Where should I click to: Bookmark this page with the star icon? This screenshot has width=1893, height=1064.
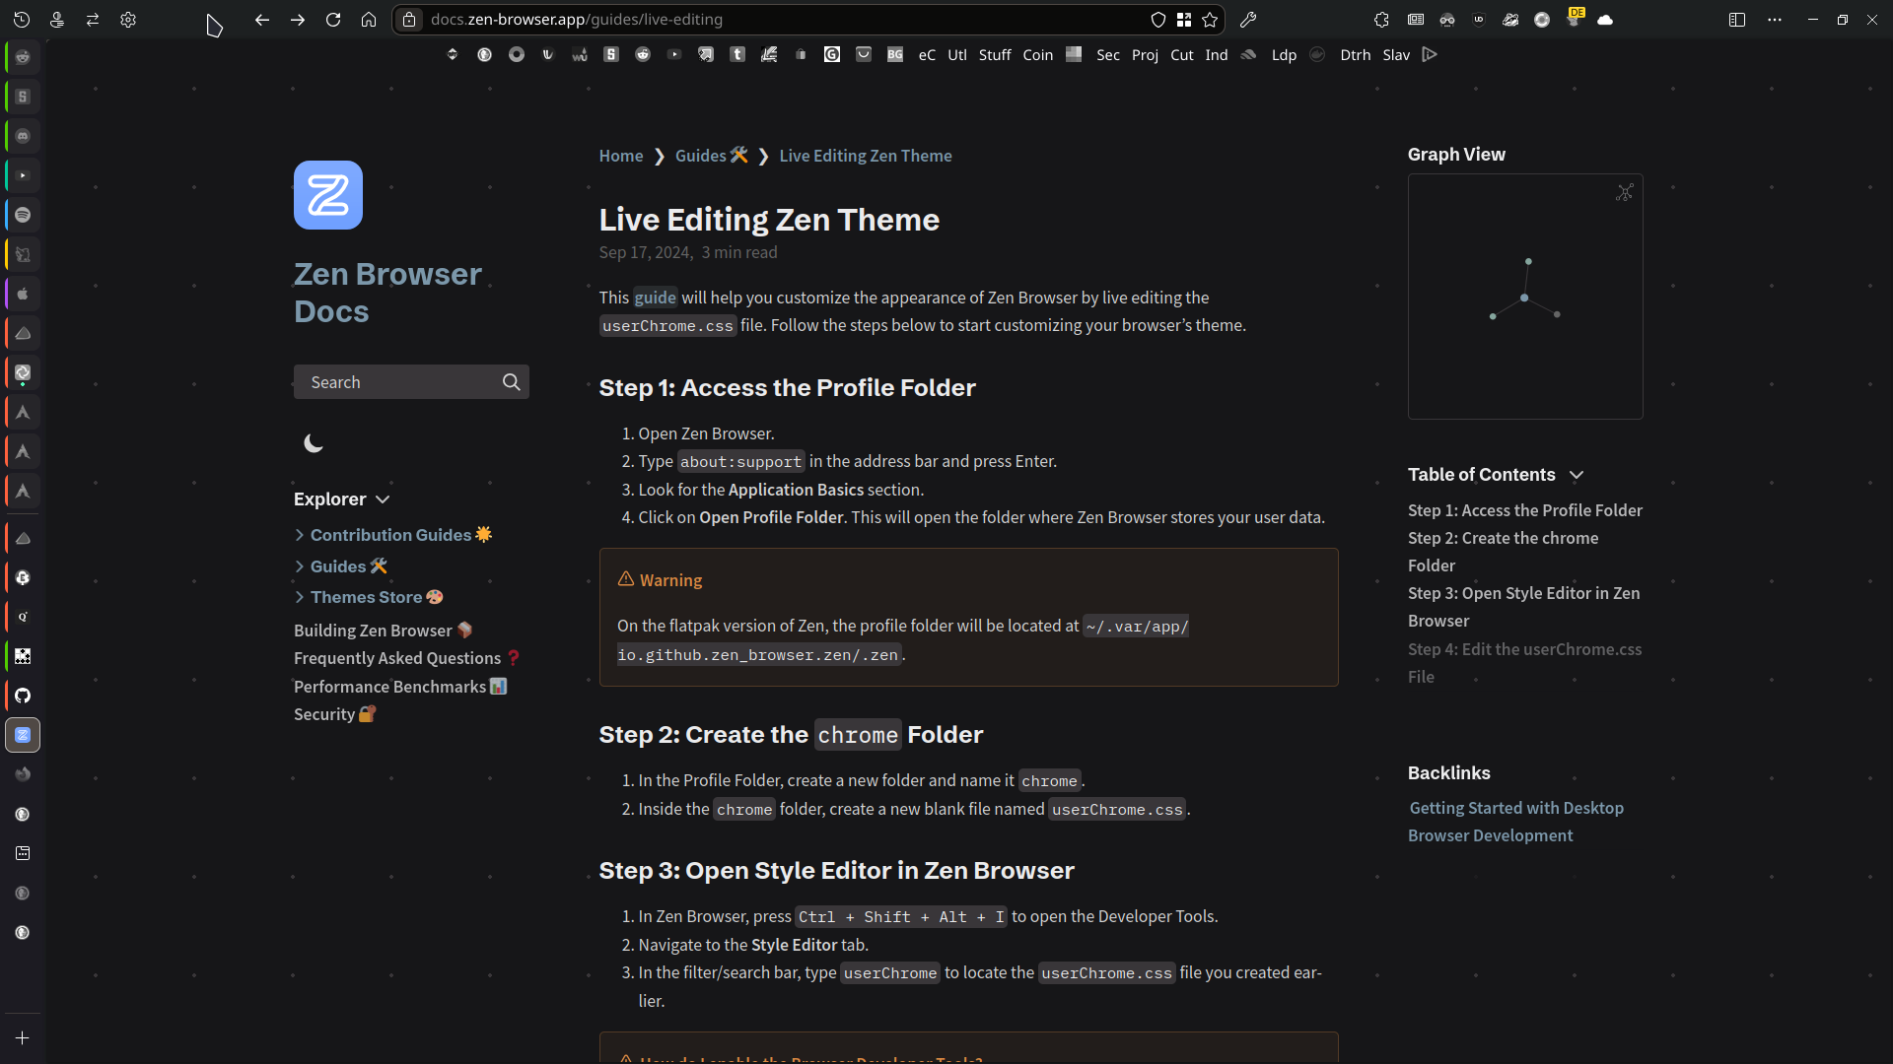tap(1210, 20)
